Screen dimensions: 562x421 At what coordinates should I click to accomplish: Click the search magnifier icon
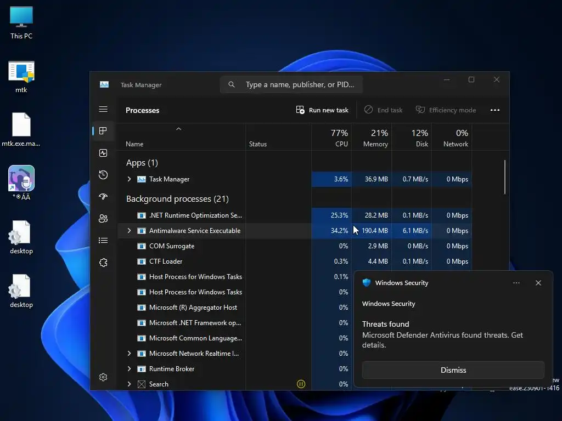click(232, 84)
